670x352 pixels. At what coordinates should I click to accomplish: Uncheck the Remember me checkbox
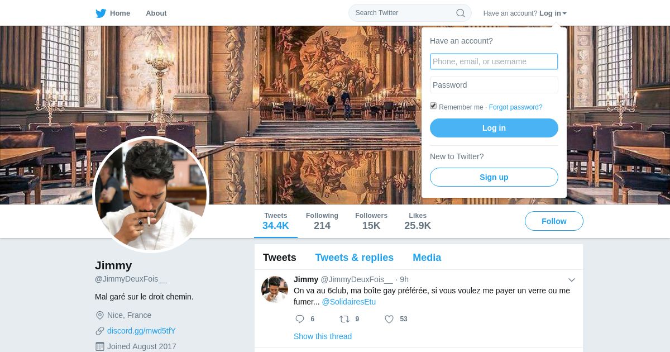point(433,106)
